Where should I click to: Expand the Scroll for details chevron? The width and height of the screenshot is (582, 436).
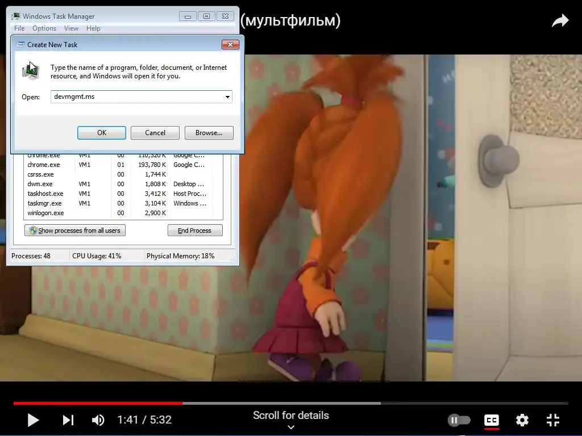coord(291,427)
